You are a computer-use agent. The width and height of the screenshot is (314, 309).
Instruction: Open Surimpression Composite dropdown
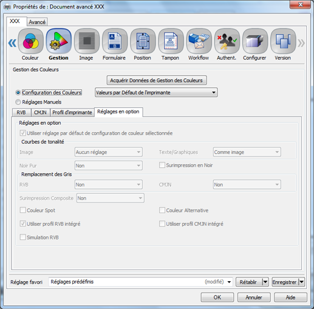click(x=111, y=198)
